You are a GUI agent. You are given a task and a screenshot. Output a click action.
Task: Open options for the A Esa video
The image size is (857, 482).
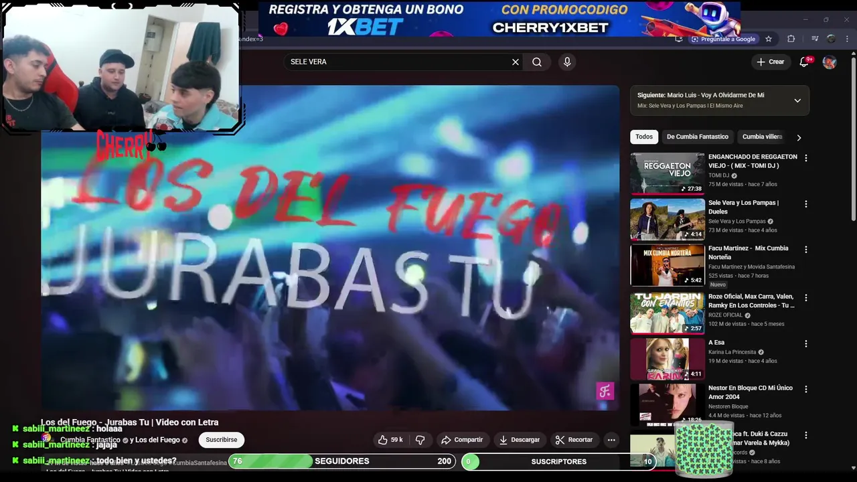click(x=806, y=343)
